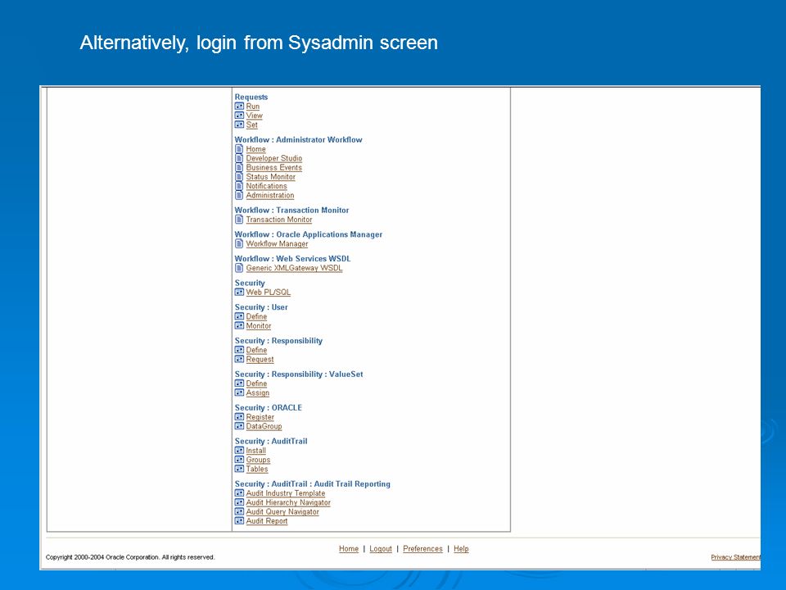The width and height of the screenshot is (786, 590).
Task: Open the Register link under ORACLE
Action: [x=260, y=417]
